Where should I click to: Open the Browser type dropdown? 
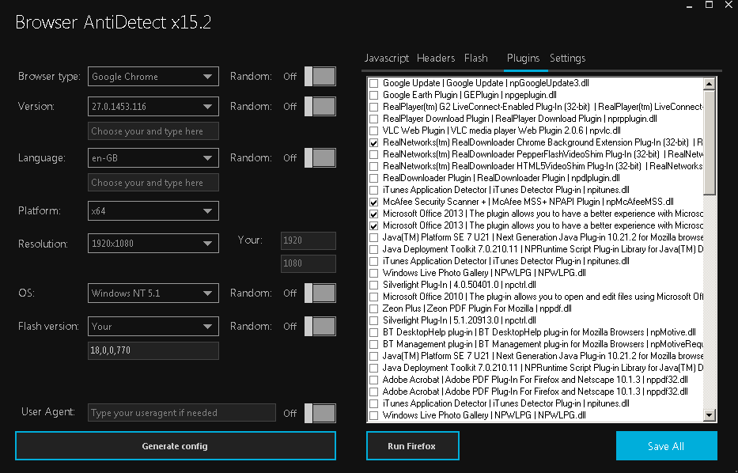tap(153, 77)
